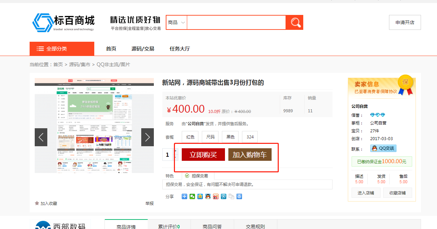Expand the 全部分类 category menu
This screenshot has height=229, width=437.
pyautogui.click(x=62, y=49)
